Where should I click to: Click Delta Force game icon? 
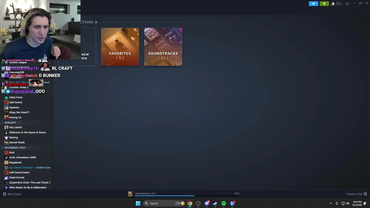[x=6, y=97]
